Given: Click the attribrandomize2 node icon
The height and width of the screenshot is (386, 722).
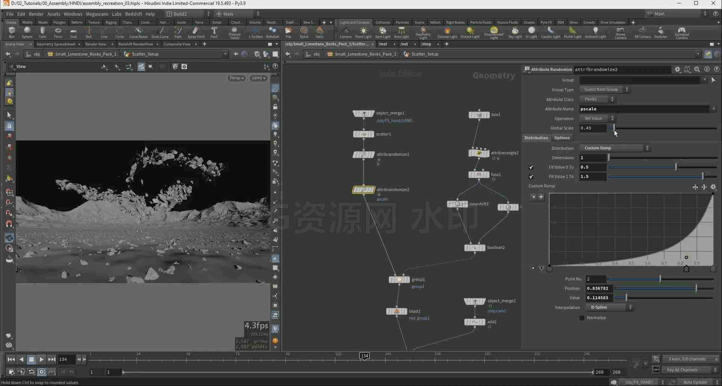Looking at the screenshot, I should (x=363, y=190).
